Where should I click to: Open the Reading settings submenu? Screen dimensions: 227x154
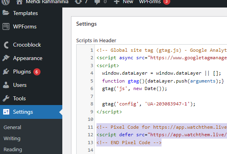(13, 150)
